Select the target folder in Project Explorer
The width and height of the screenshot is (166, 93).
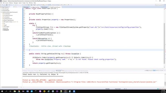click(5, 25)
